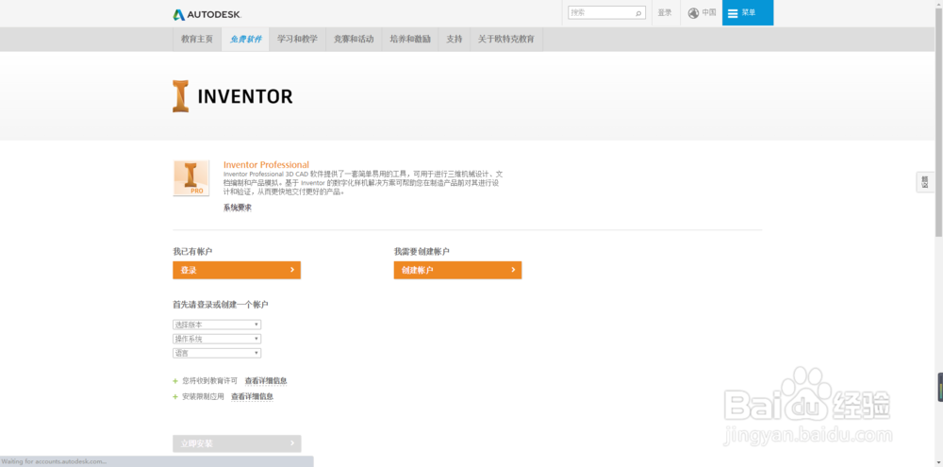The height and width of the screenshot is (467, 943).
Task: Expand the 语言 dropdown
Action: pyautogui.click(x=217, y=353)
